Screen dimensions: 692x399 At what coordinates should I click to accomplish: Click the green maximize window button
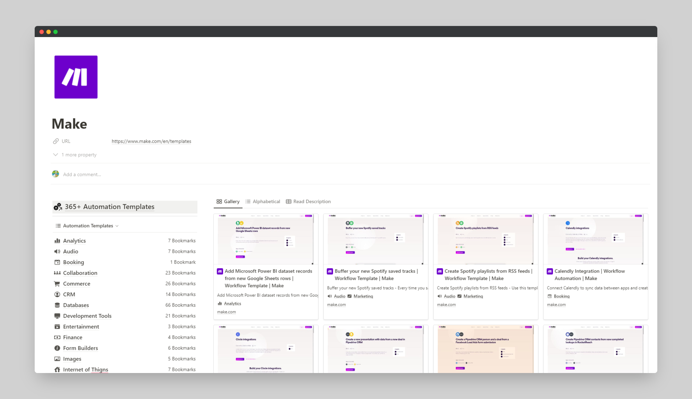click(x=55, y=32)
